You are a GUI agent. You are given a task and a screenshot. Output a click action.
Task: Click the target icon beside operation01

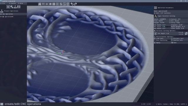[3, 17]
